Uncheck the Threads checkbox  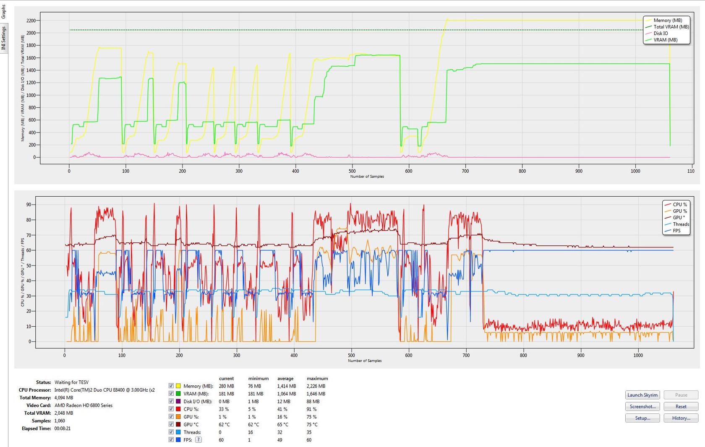[x=171, y=432]
